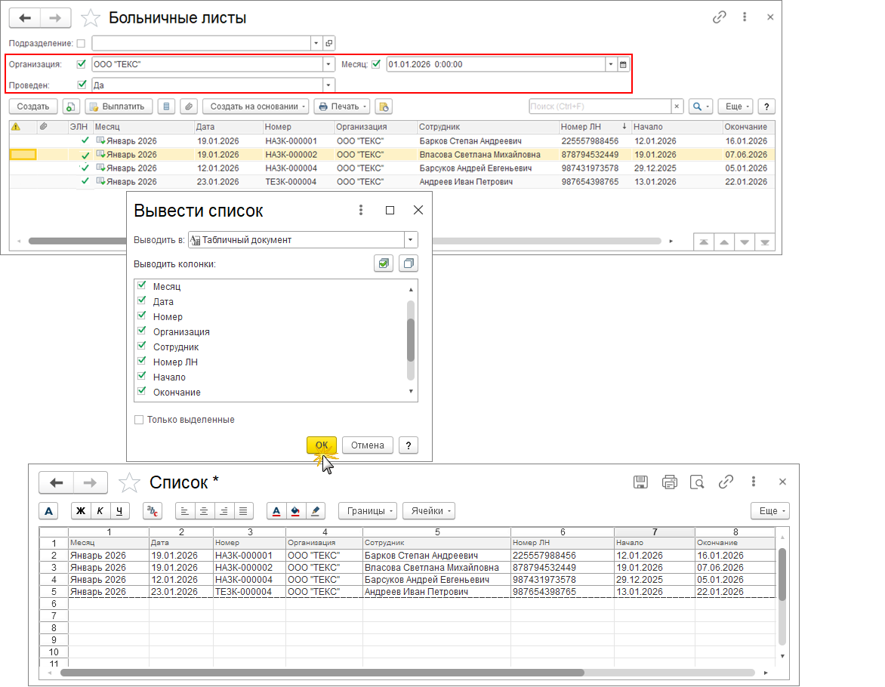Click the paperclip attachments toolbar icon
The image size is (885, 687).
pyautogui.click(x=189, y=106)
